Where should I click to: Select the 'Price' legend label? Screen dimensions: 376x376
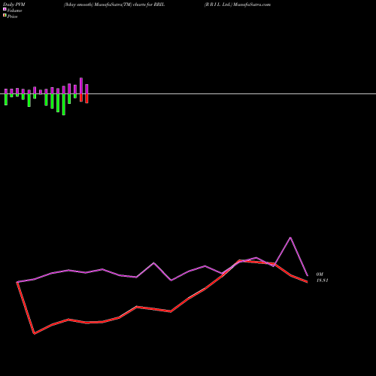tap(12, 17)
